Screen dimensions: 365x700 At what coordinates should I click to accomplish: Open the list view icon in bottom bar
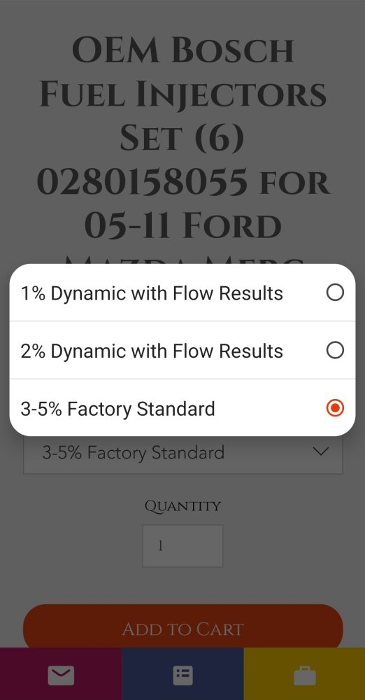click(x=183, y=675)
